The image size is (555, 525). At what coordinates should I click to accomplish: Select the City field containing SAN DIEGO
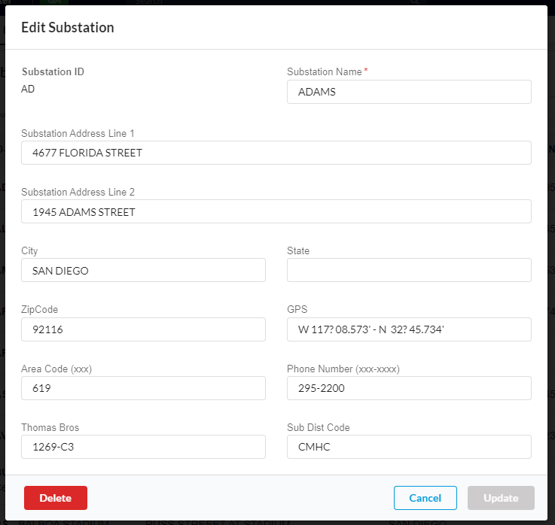[143, 270]
